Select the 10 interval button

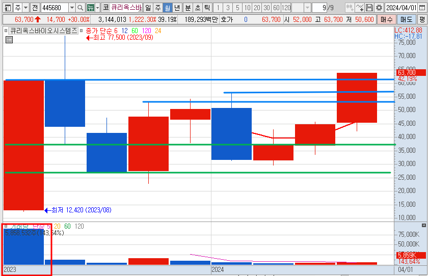coord(247,8)
